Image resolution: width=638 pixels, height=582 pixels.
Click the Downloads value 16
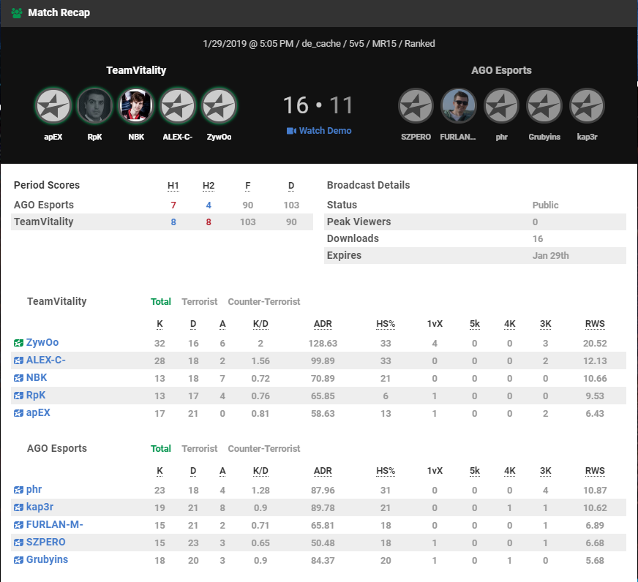(538, 239)
